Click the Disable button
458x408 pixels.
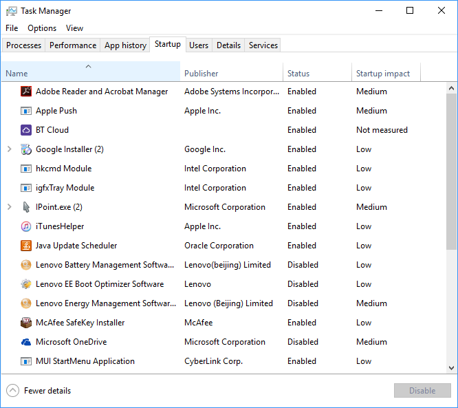422,391
